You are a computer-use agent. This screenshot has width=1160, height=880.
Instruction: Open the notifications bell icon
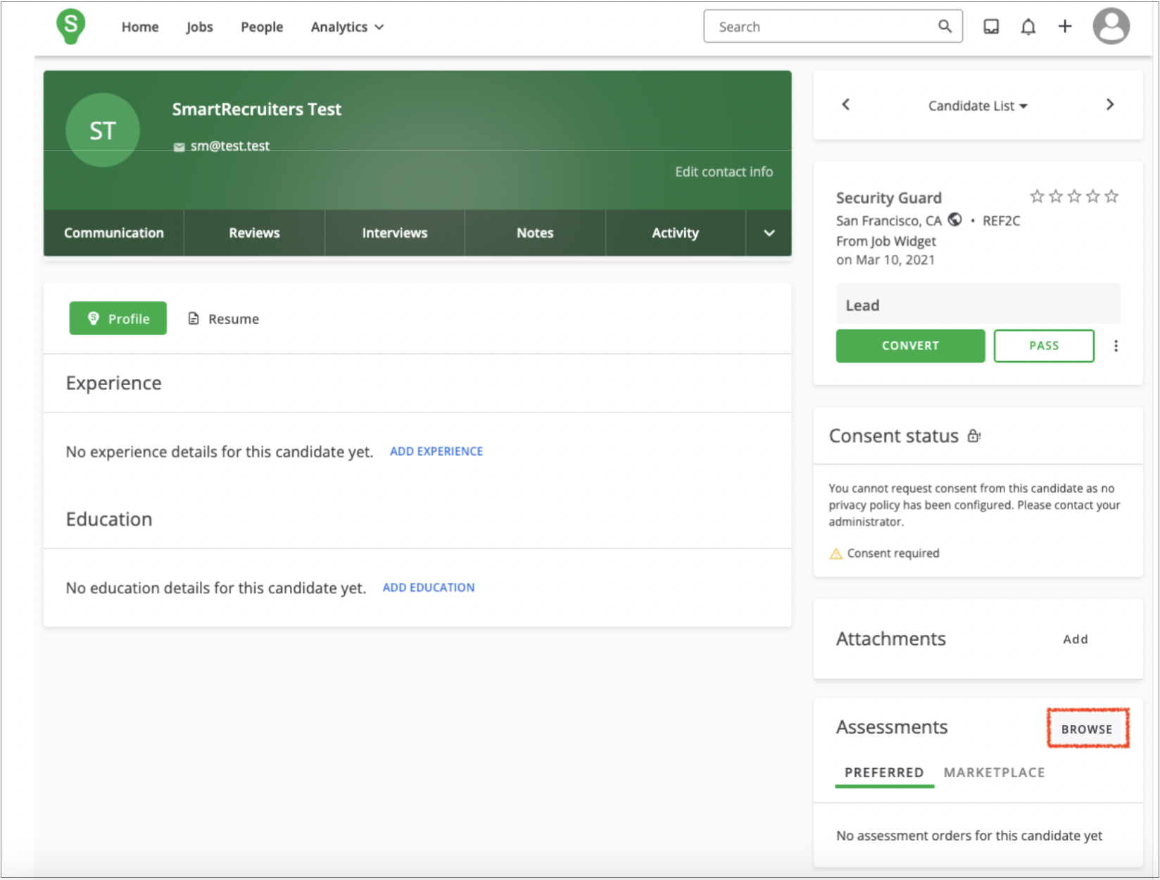click(1028, 27)
